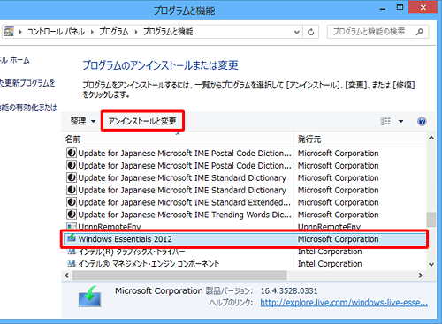This screenshot has width=442, height=324.
Task: Select the UpnpRemoteEnv program name
Action: point(110,226)
